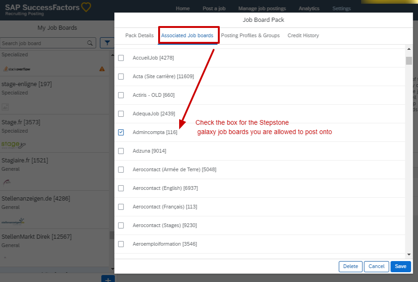The height and width of the screenshot is (282, 418).
Task: Enable the Adzuna [9014] checkbox
Action: (121, 151)
